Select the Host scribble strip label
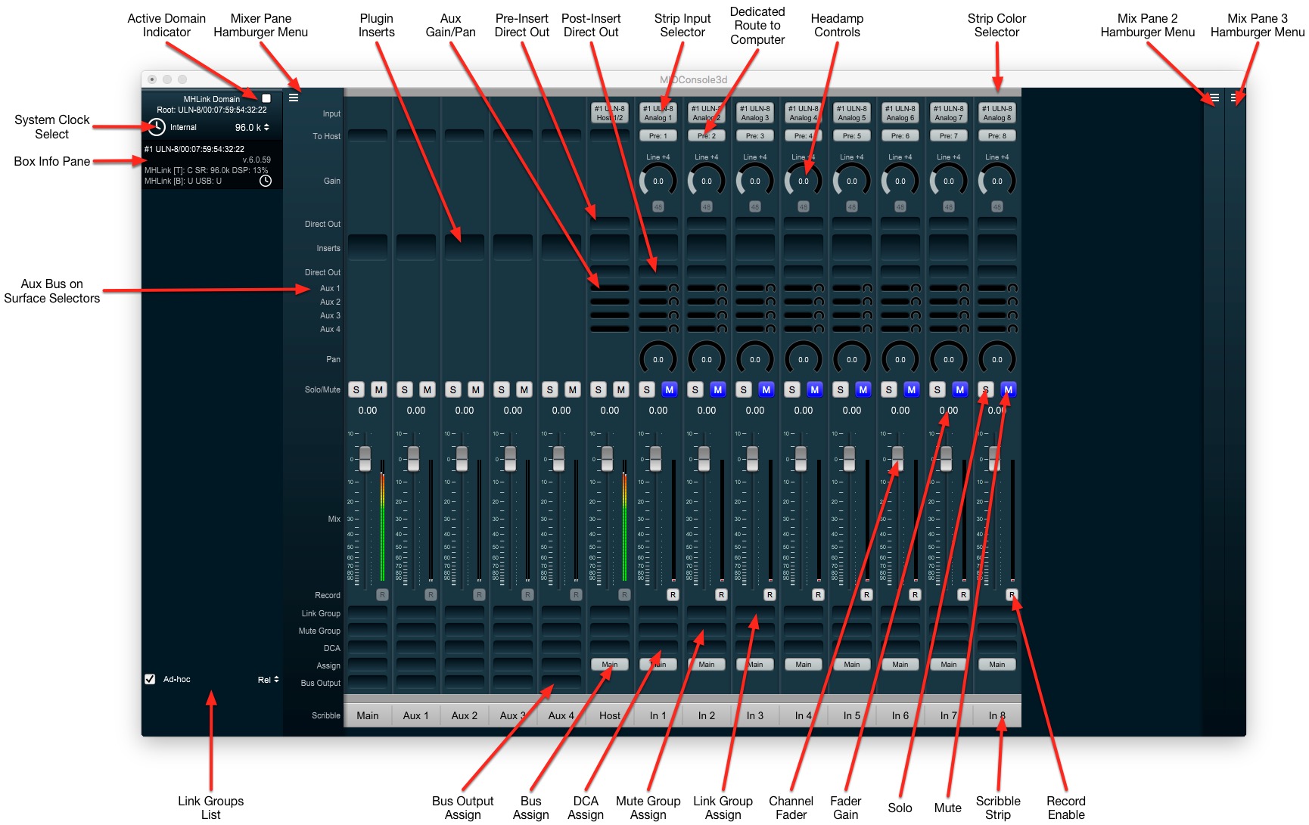The image size is (1309, 825). [610, 715]
